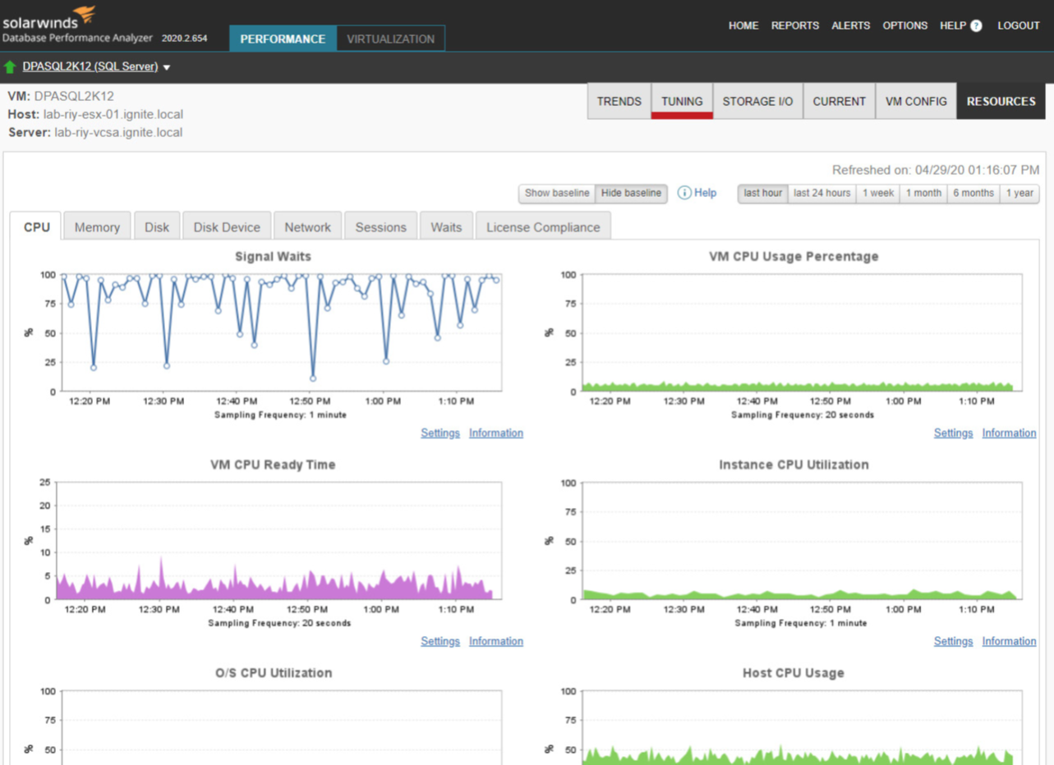
Task: Open the OPTIONS page
Action: coord(905,25)
